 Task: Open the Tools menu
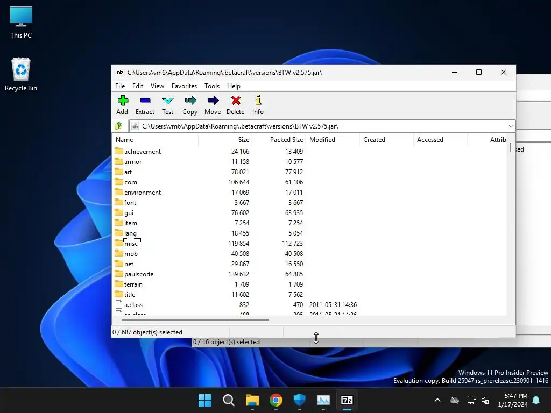click(x=212, y=86)
